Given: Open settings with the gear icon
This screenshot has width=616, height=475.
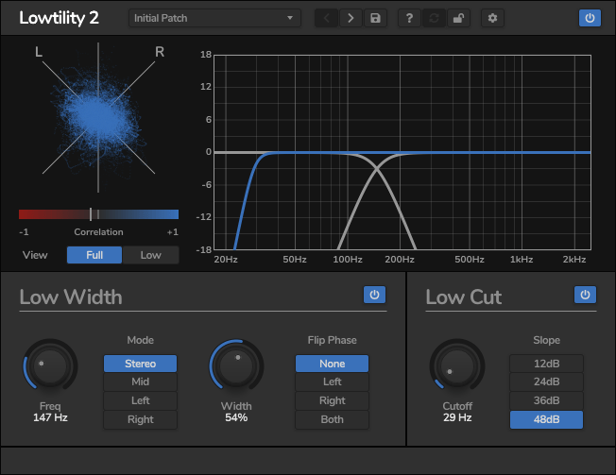Looking at the screenshot, I should (492, 18).
